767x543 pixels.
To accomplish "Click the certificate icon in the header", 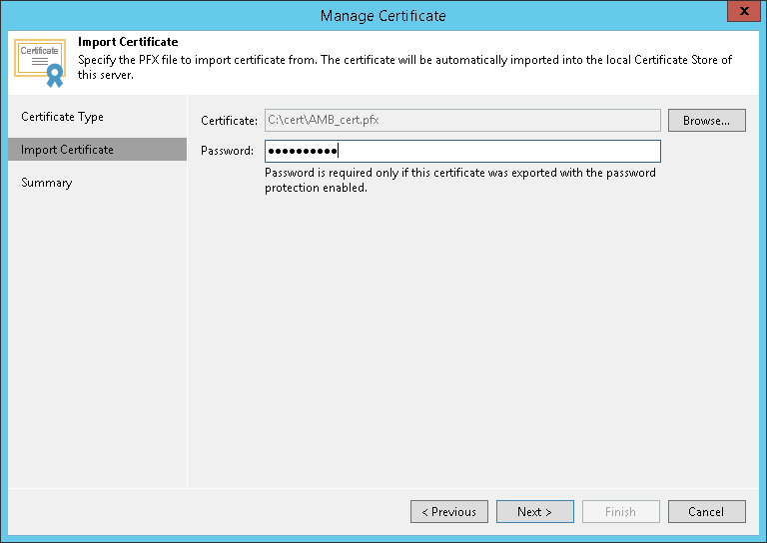I will [40, 62].
